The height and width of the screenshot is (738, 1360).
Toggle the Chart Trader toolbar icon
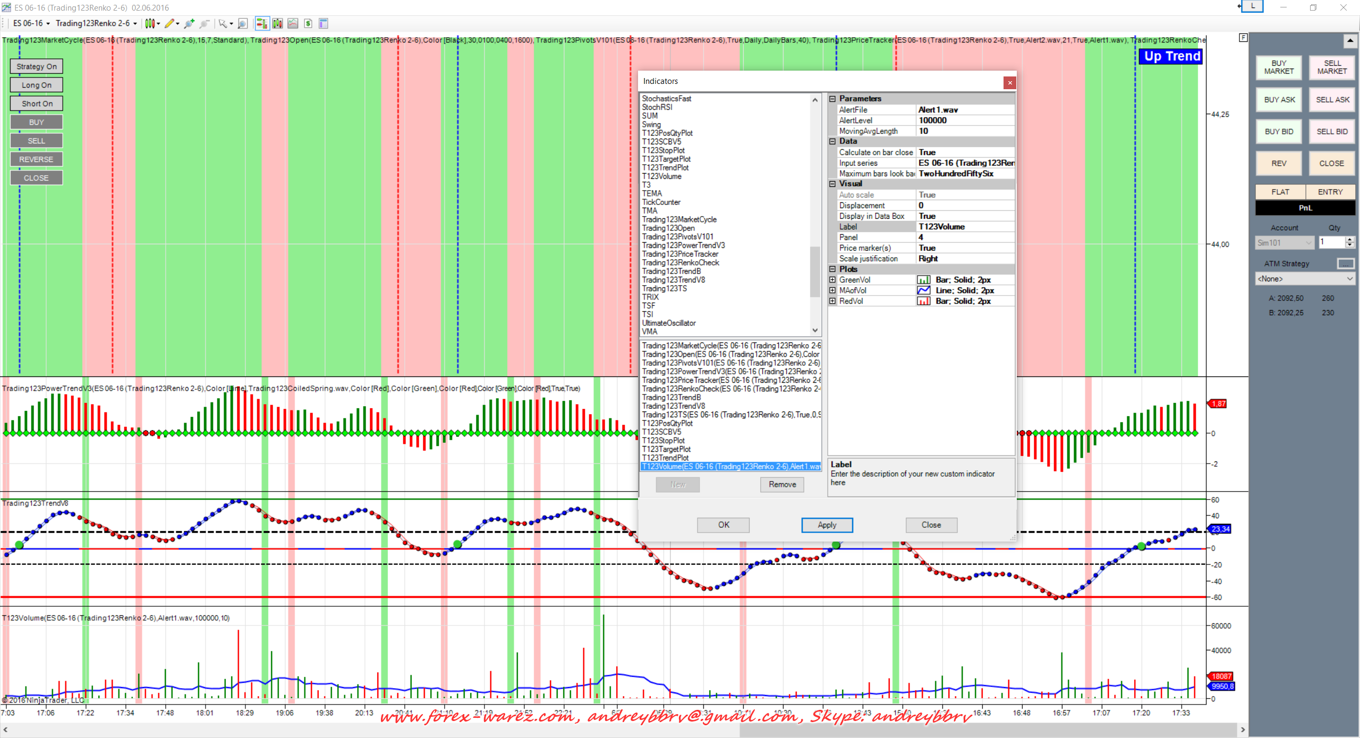(x=261, y=23)
